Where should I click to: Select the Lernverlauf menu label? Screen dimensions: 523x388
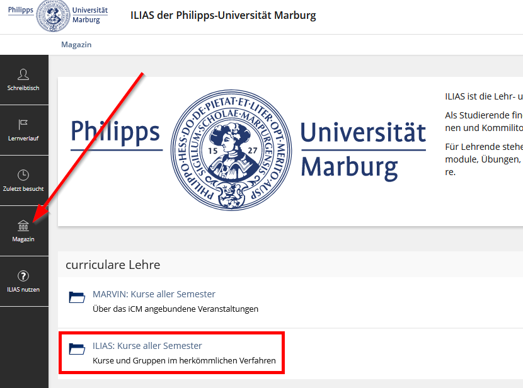pos(23,139)
